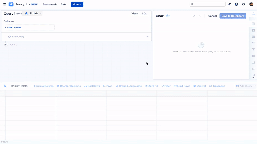Open the chart settings gear
257x144 pixels.
coord(168,16)
